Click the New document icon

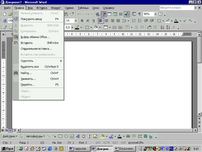tap(5, 14)
